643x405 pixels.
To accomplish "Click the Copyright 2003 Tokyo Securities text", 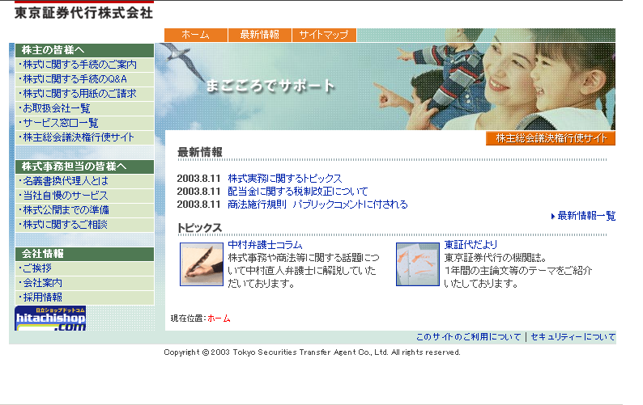I will point(312,352).
